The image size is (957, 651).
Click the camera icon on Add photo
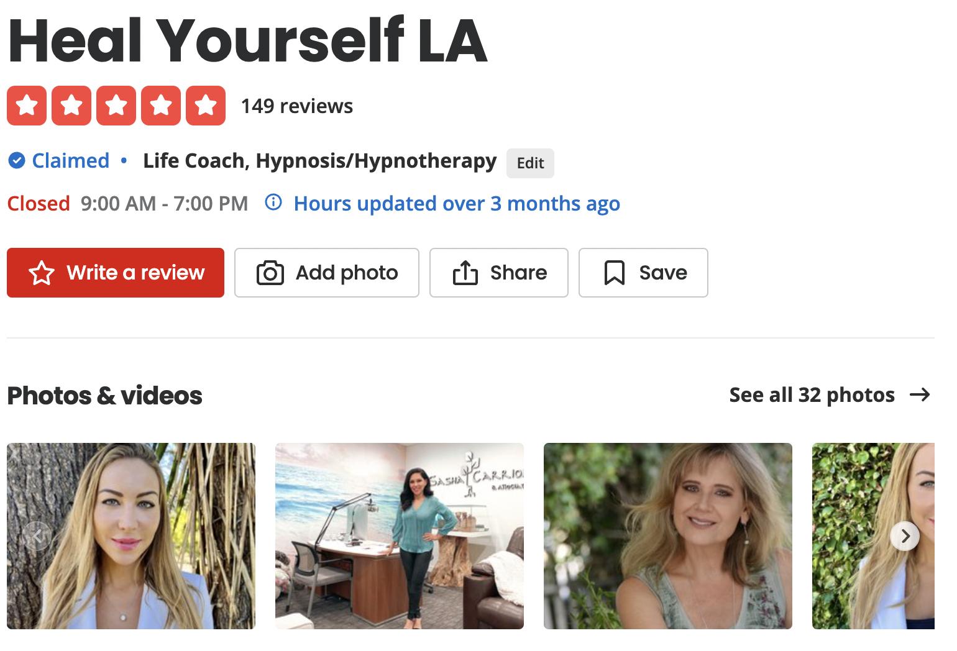click(x=270, y=273)
